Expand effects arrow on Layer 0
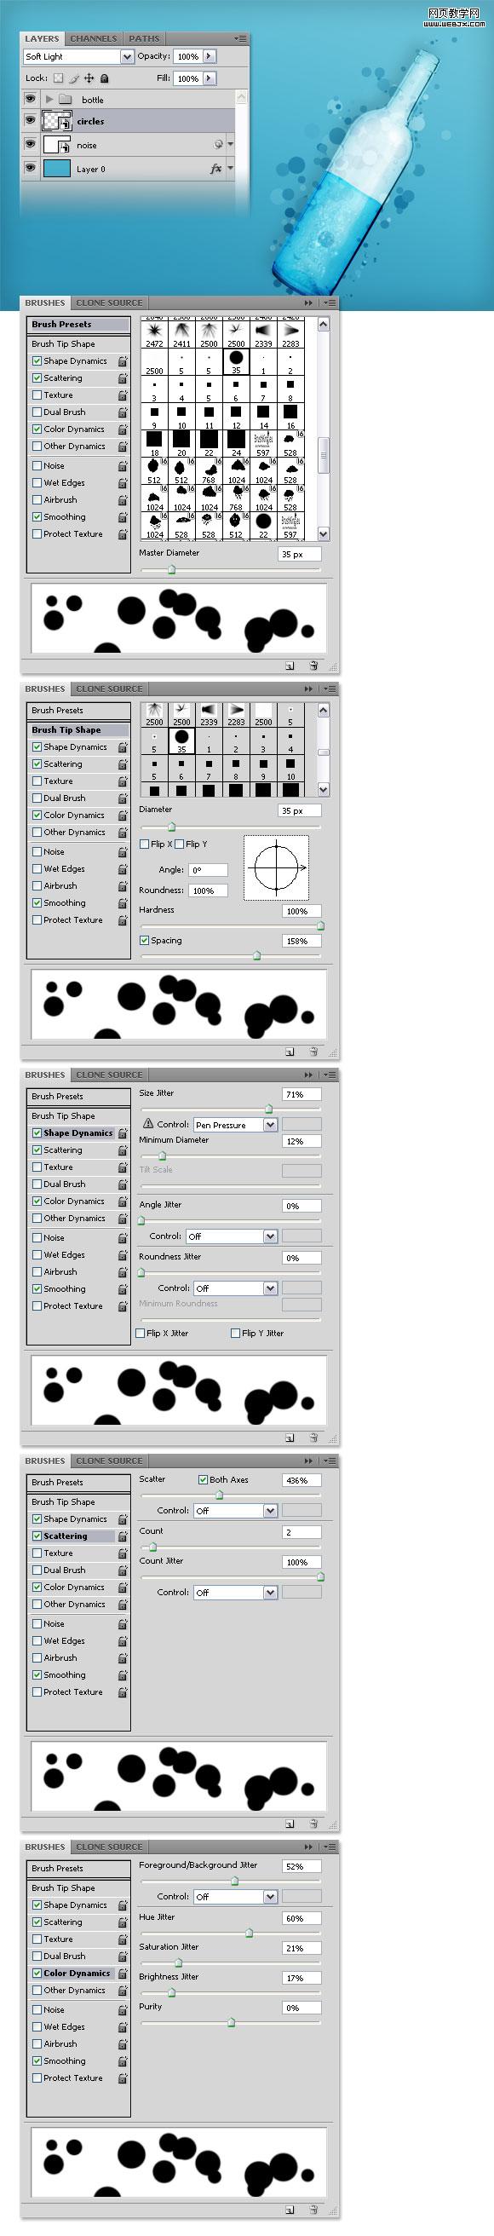494x2236 pixels. pos(230,169)
